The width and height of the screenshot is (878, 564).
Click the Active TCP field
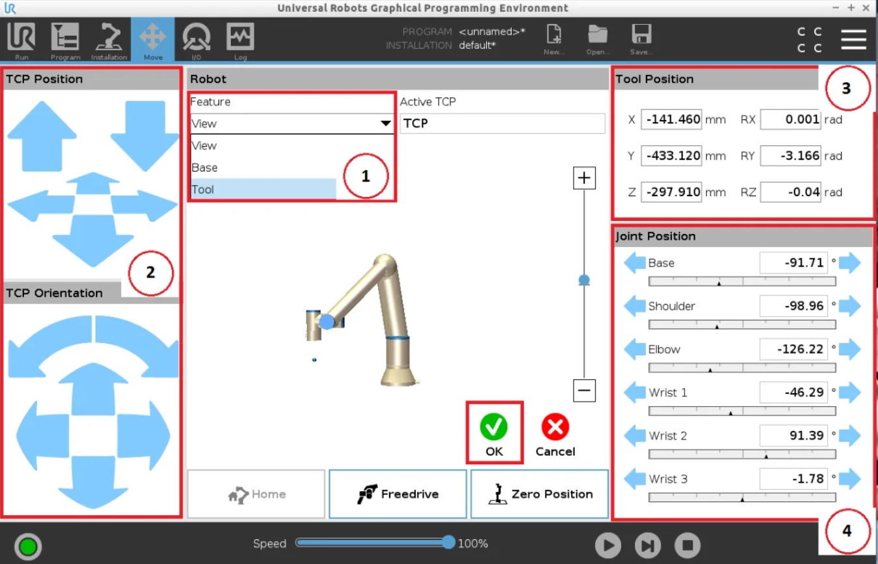point(503,123)
